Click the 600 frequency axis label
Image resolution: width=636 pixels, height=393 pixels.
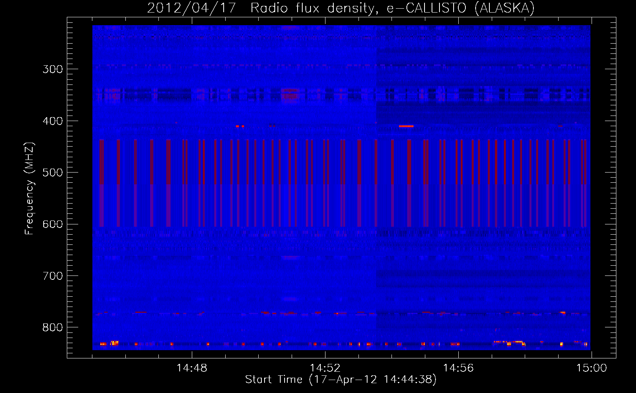pyautogui.click(x=53, y=224)
